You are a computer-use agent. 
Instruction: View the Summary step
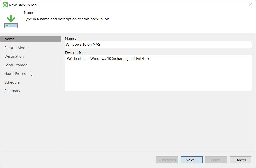tap(12, 91)
